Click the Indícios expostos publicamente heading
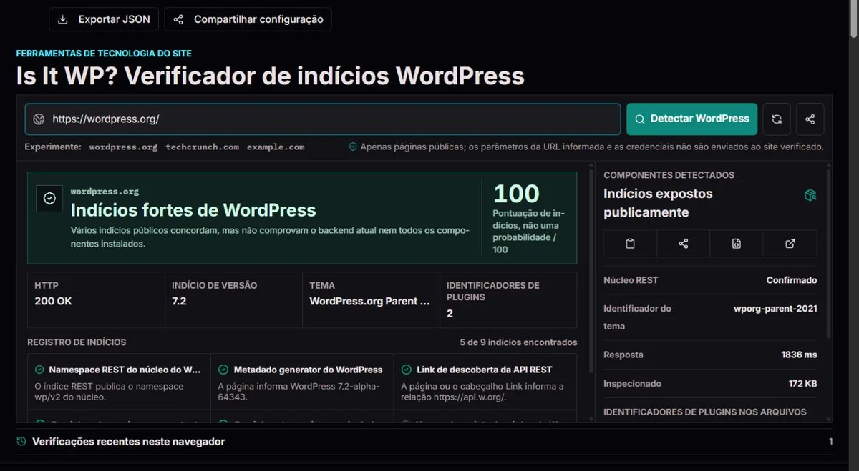Viewport: 859px width, 471px height. (x=658, y=203)
